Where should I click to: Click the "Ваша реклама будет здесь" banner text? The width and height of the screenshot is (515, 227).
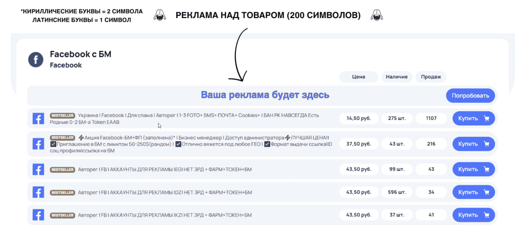click(x=265, y=95)
